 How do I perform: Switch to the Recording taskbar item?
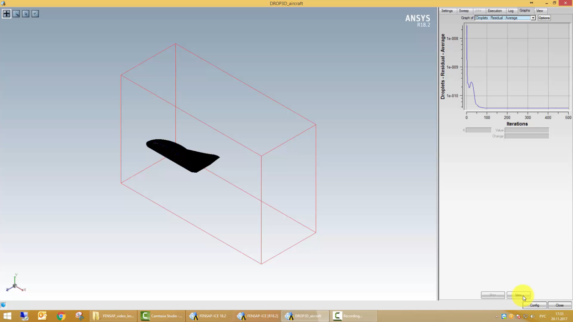point(354,316)
